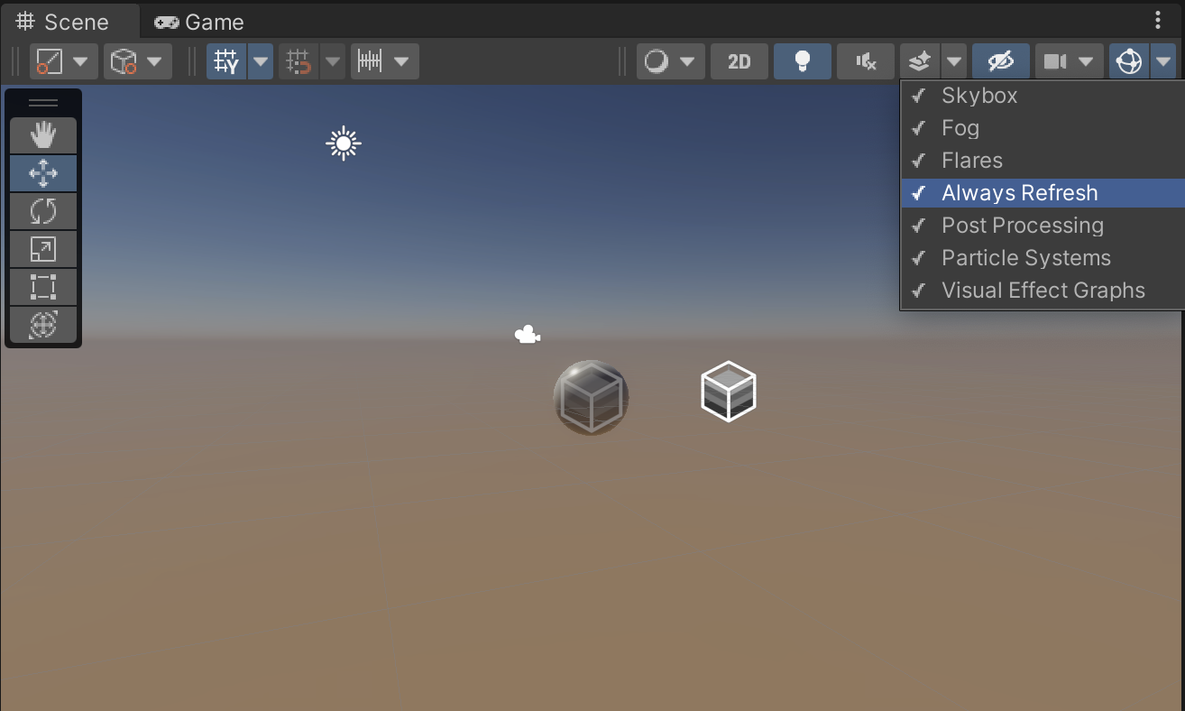Open the Scene view more options menu
Screen dimensions: 1185x711
[x=1158, y=21]
